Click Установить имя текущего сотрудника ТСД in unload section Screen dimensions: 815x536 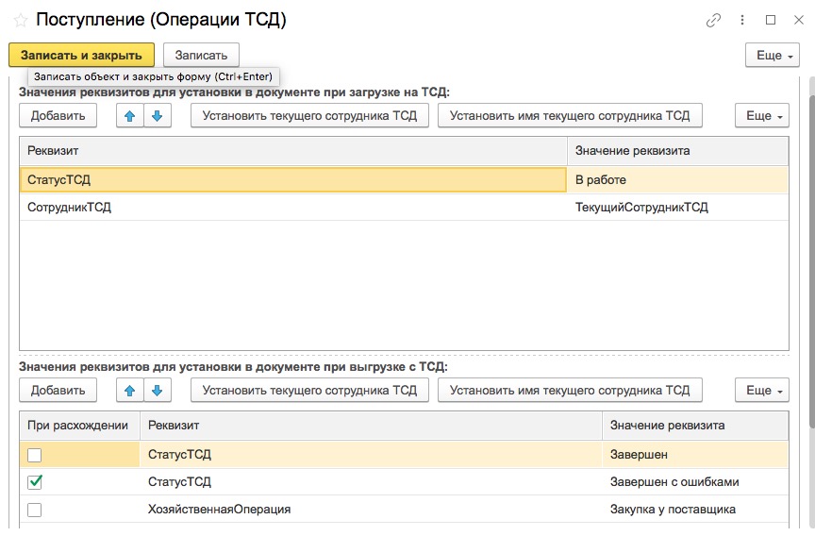pos(570,390)
